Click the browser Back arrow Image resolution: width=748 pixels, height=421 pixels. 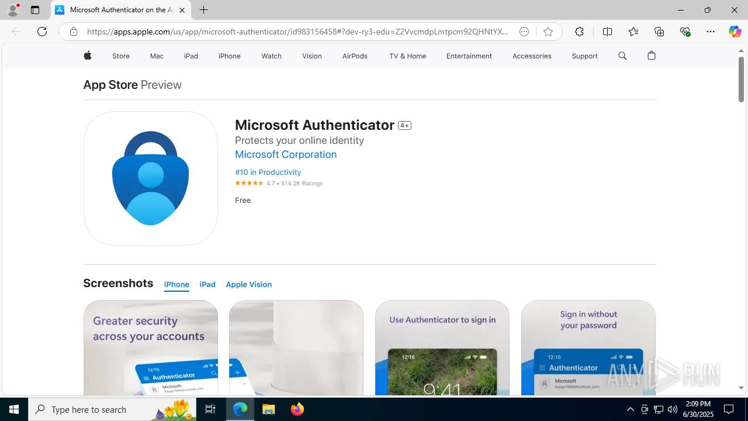[x=16, y=32]
